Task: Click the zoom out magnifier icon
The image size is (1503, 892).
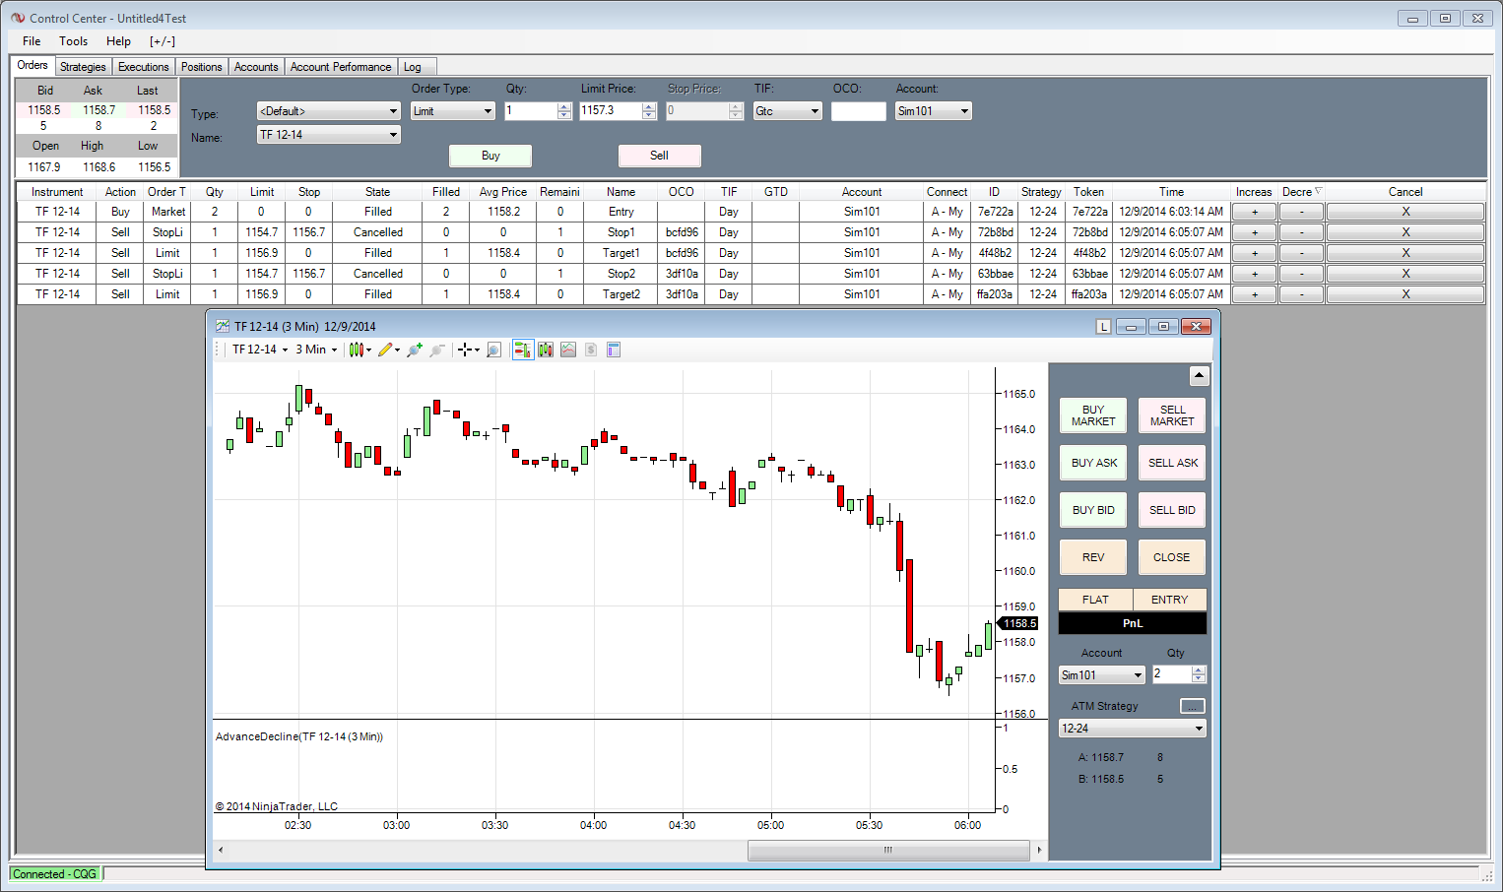Action: (x=437, y=350)
